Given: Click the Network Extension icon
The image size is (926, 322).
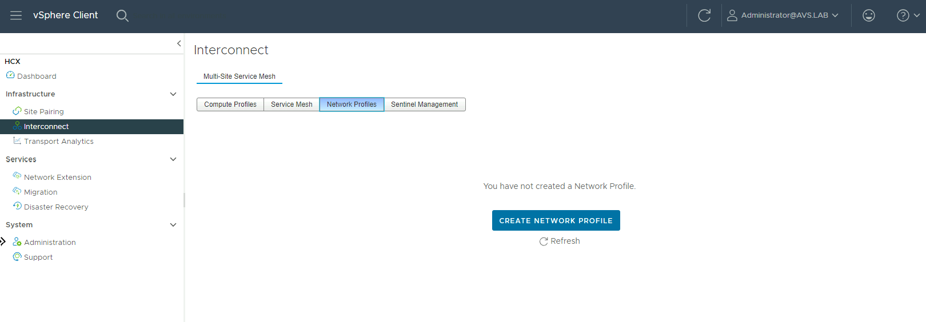Looking at the screenshot, I should (17, 176).
